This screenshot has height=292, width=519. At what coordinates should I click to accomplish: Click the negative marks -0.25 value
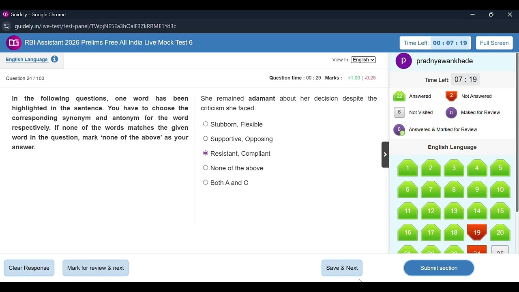(370, 78)
